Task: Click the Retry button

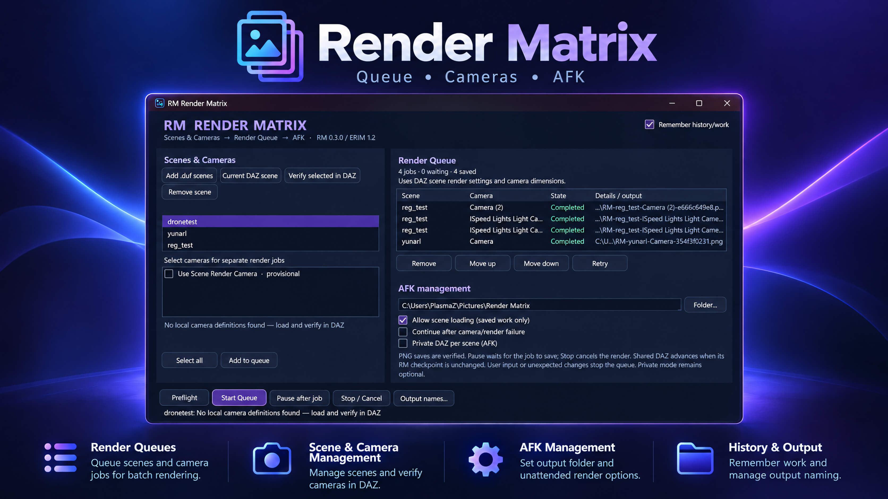Action: click(600, 263)
